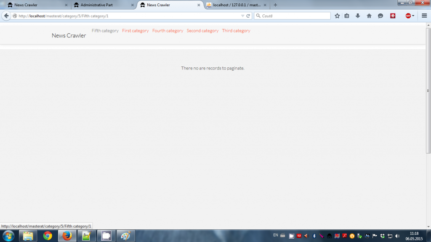This screenshot has height=242, width=431.
Task: Close the localhost / 127.0.0.1 tab
Action: [265, 5]
